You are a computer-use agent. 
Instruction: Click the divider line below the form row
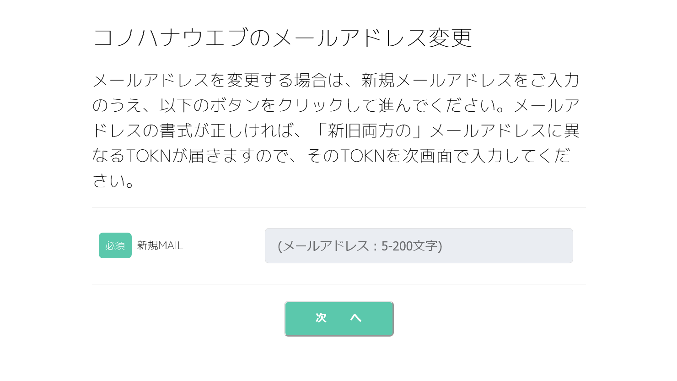338,284
